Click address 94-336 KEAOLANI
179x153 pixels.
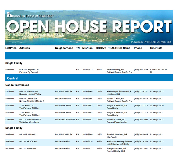[x=28, y=142]
